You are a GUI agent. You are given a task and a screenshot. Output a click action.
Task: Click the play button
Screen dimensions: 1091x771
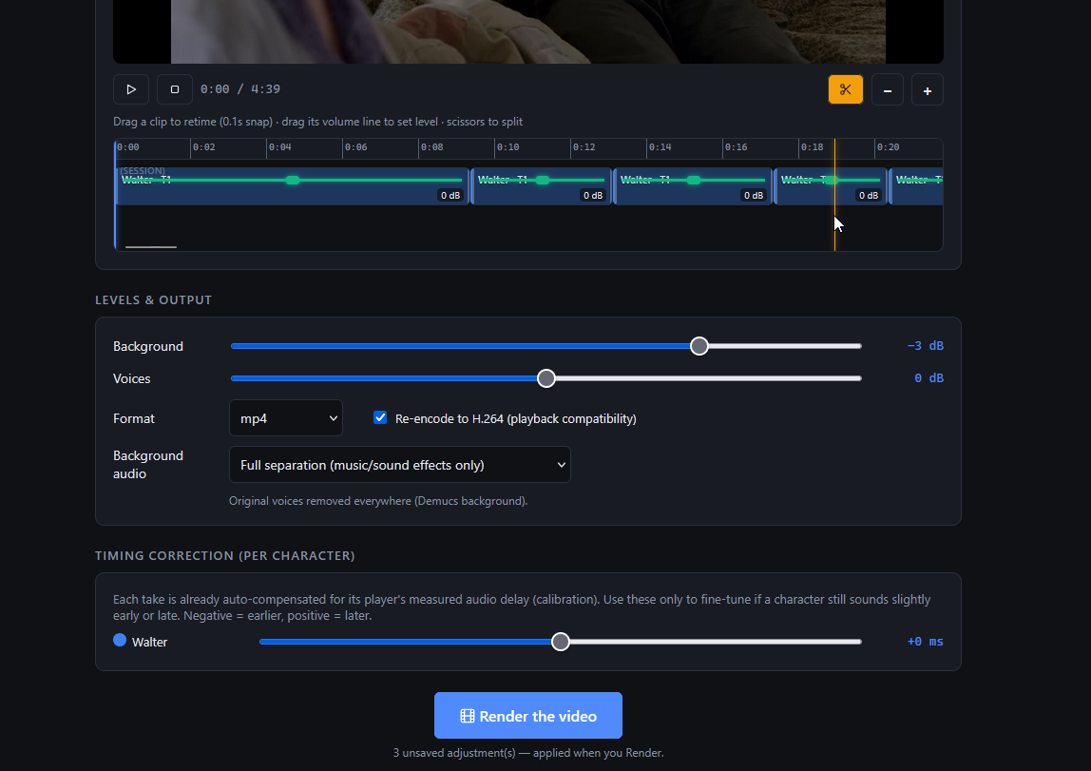click(x=131, y=89)
